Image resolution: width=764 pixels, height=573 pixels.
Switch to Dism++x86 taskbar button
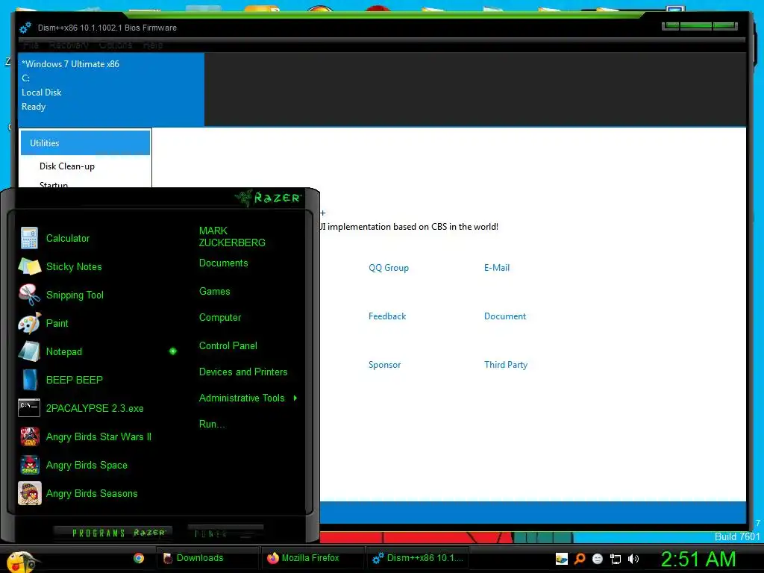pyautogui.click(x=416, y=558)
